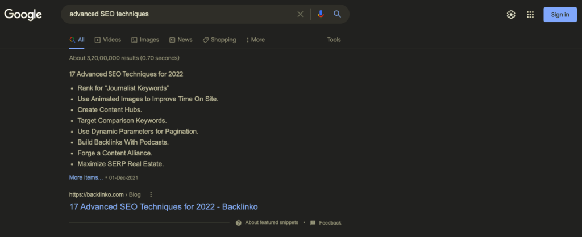Click the Feedback flag icon

[x=313, y=223]
